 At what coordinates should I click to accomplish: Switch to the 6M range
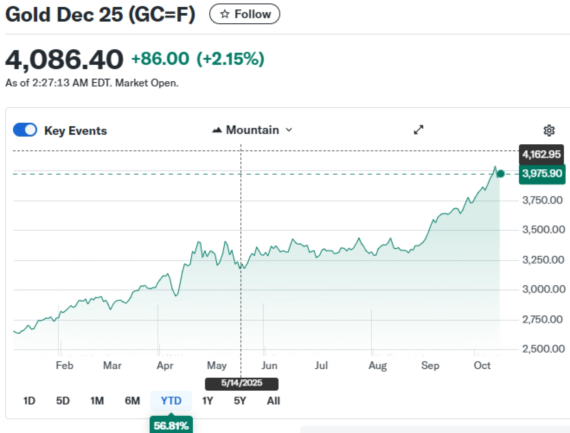coord(132,401)
